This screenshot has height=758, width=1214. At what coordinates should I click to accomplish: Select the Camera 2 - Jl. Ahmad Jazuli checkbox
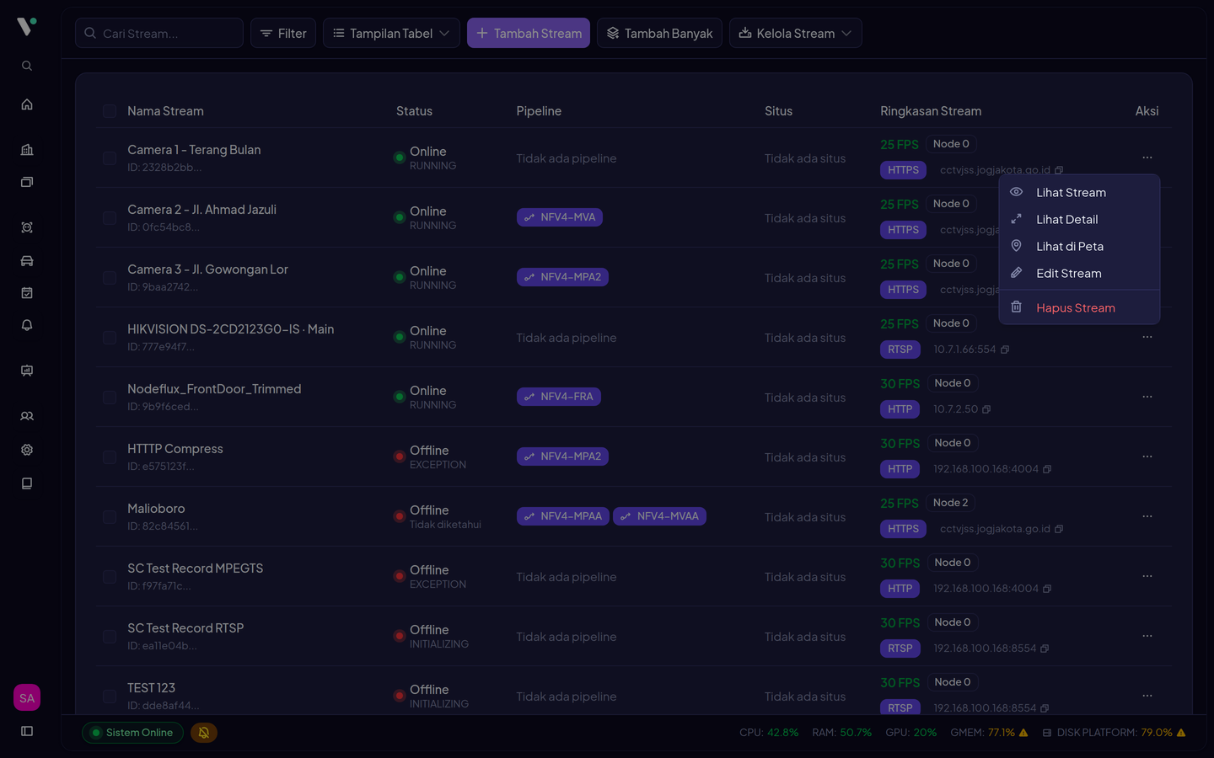coord(110,218)
